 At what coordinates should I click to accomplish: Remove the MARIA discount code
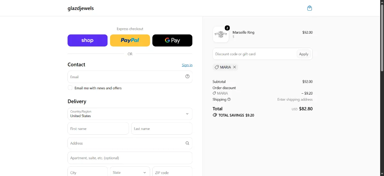235,67
